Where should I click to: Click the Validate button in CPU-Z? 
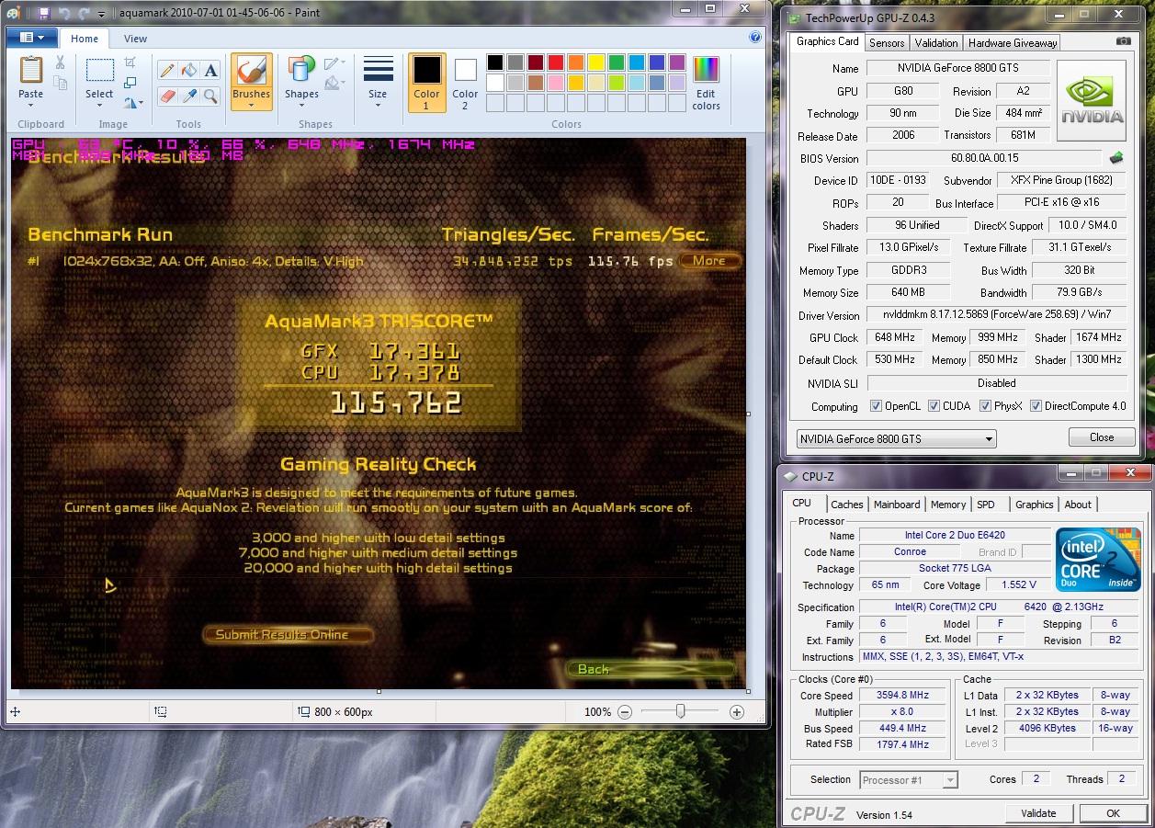1038,813
